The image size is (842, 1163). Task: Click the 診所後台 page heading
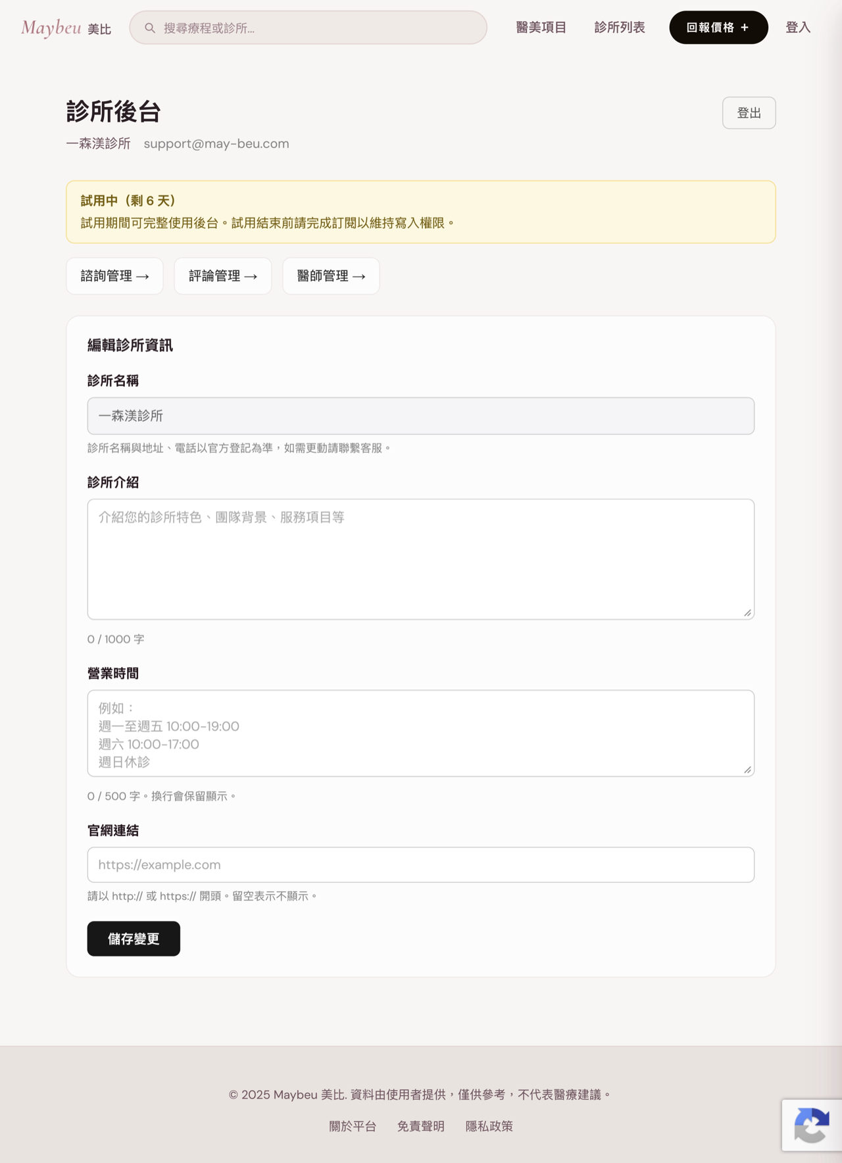113,112
